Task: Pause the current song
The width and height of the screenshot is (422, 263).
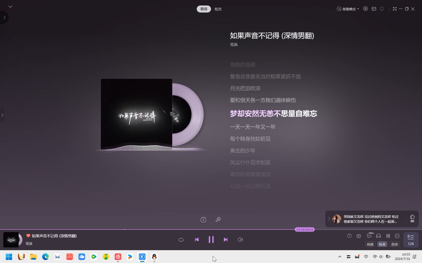Action: [211, 240]
